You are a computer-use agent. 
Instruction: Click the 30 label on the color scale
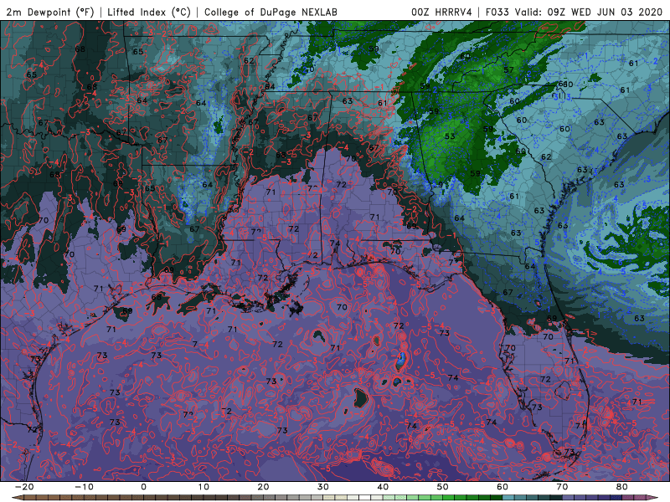pos(323,487)
